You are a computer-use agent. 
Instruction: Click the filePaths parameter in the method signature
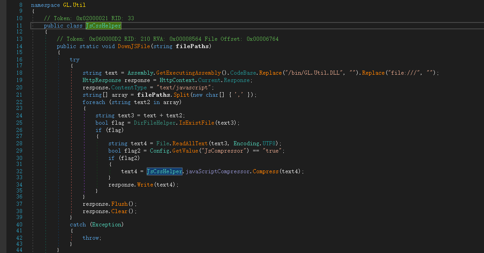(x=192, y=46)
